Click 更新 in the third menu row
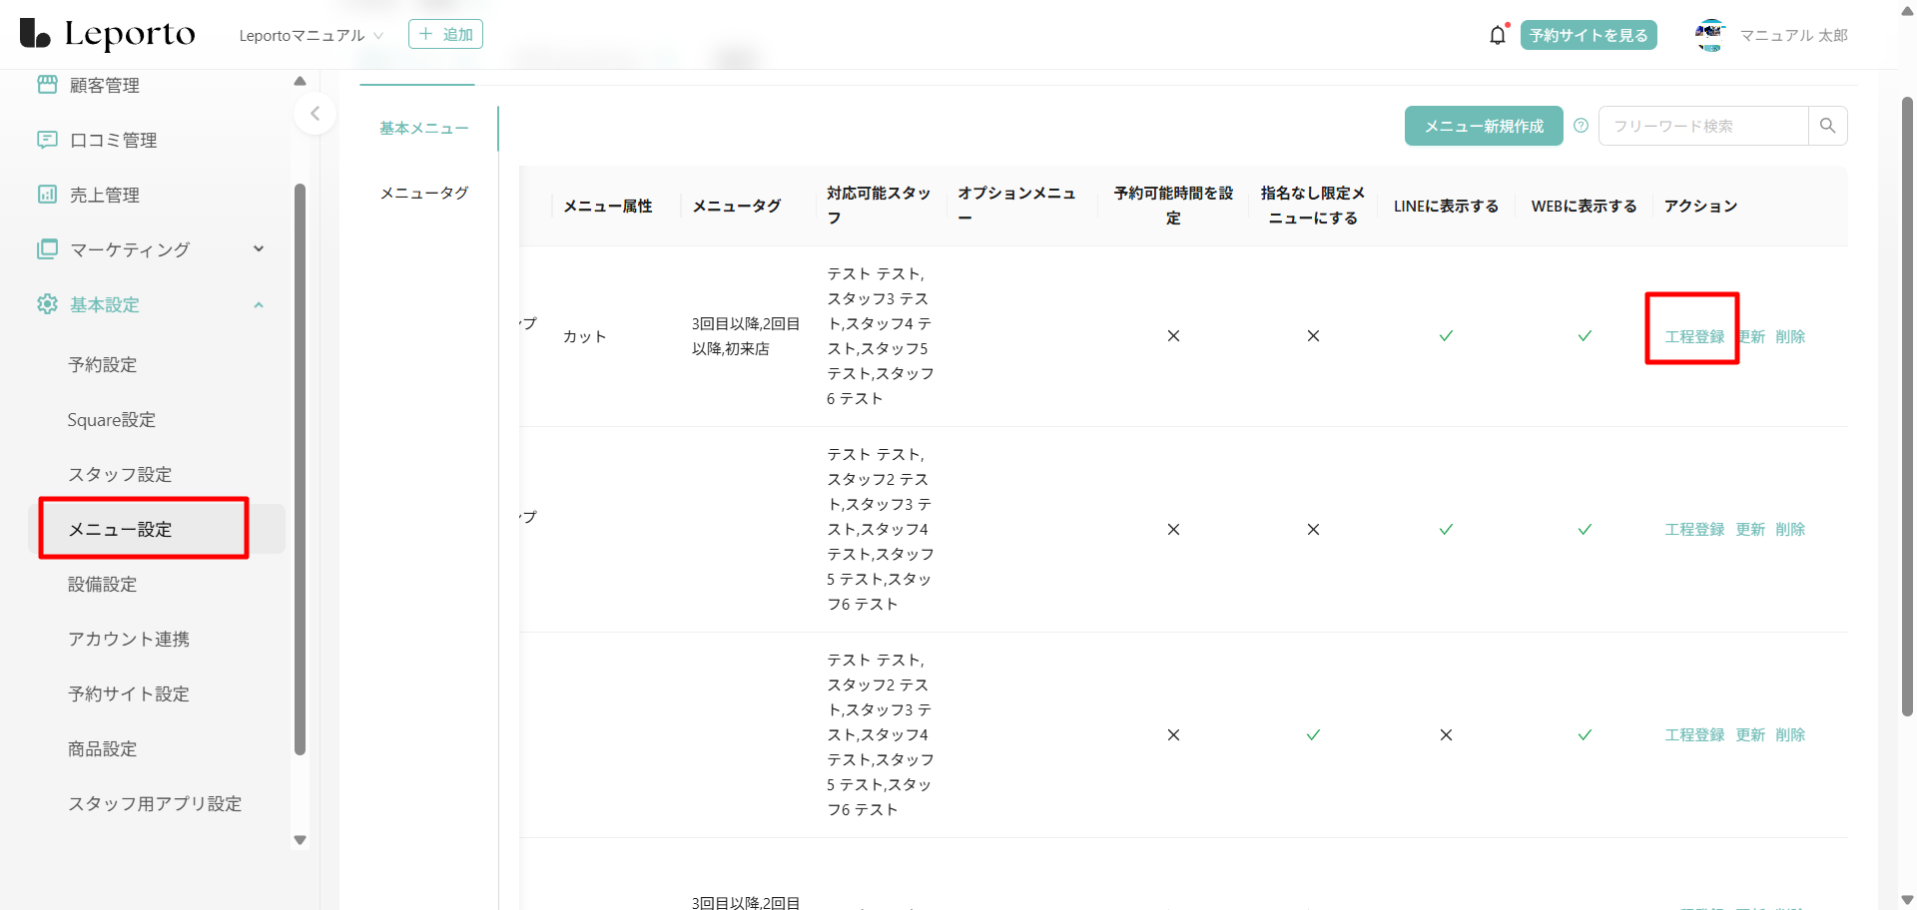This screenshot has height=910, width=1917. (x=1750, y=734)
